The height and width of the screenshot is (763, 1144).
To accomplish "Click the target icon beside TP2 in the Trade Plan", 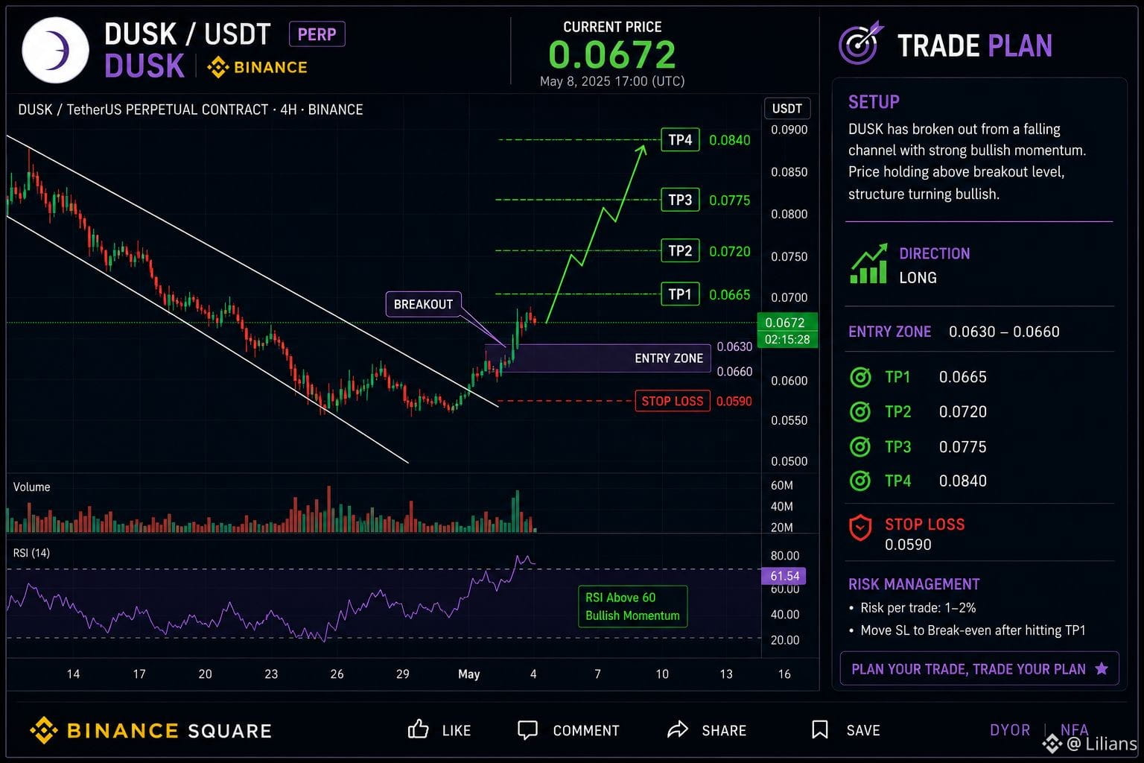I will click(860, 411).
